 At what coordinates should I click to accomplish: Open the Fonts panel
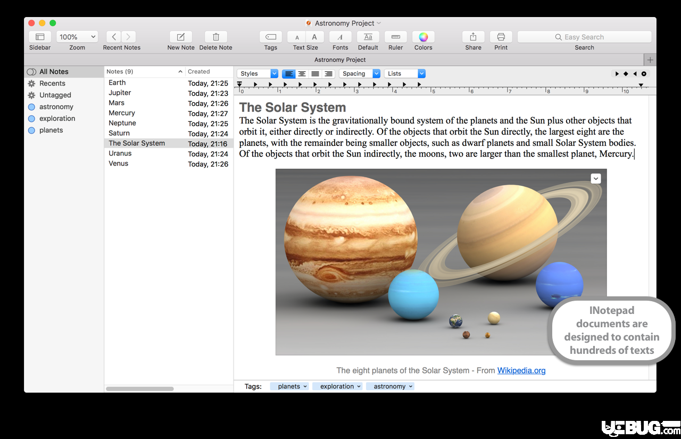point(340,37)
